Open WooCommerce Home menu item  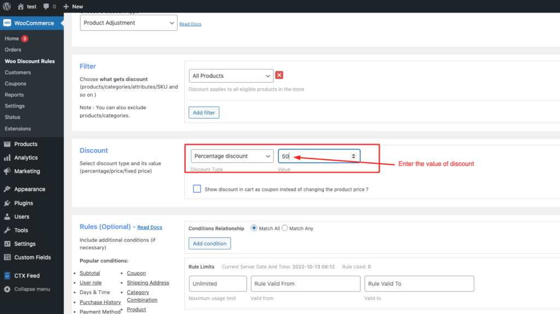tap(12, 39)
